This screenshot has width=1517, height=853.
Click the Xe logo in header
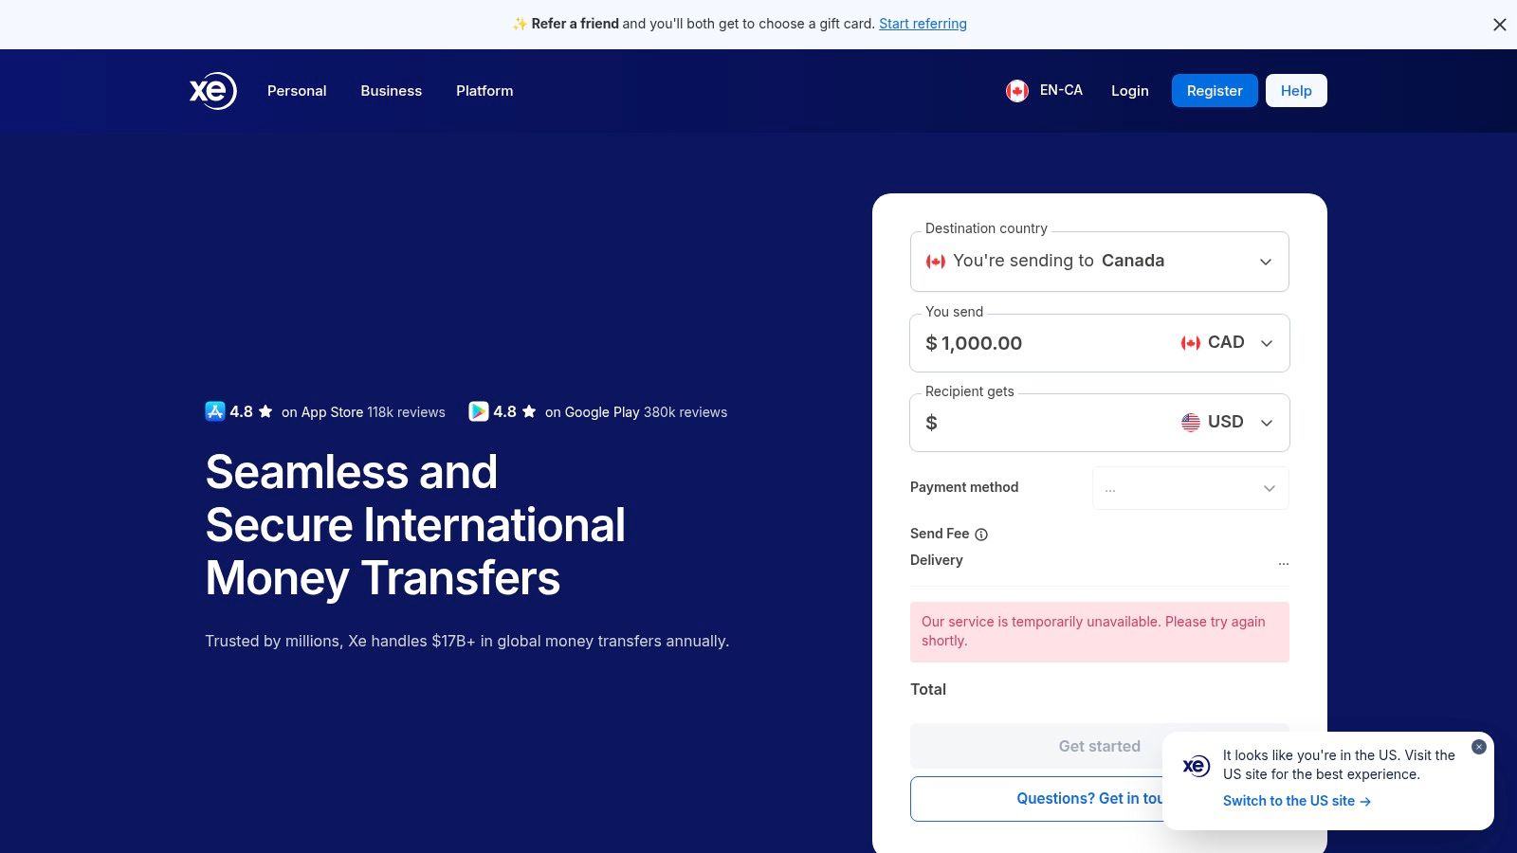tap(213, 91)
